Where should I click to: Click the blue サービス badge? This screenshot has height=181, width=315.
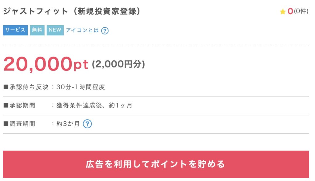coord(15,30)
